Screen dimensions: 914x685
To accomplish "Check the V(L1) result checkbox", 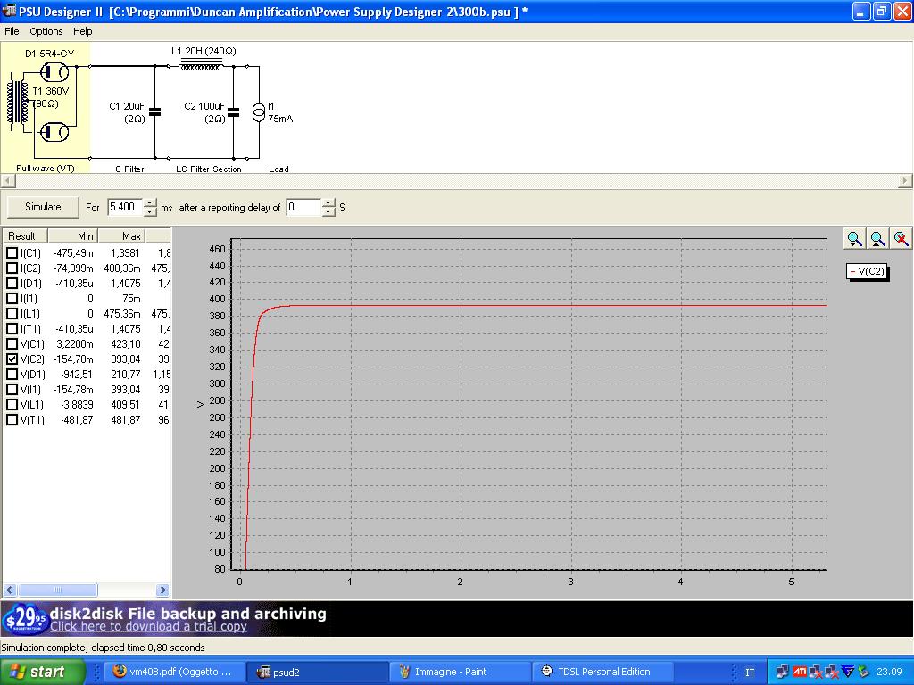I will 12,404.
